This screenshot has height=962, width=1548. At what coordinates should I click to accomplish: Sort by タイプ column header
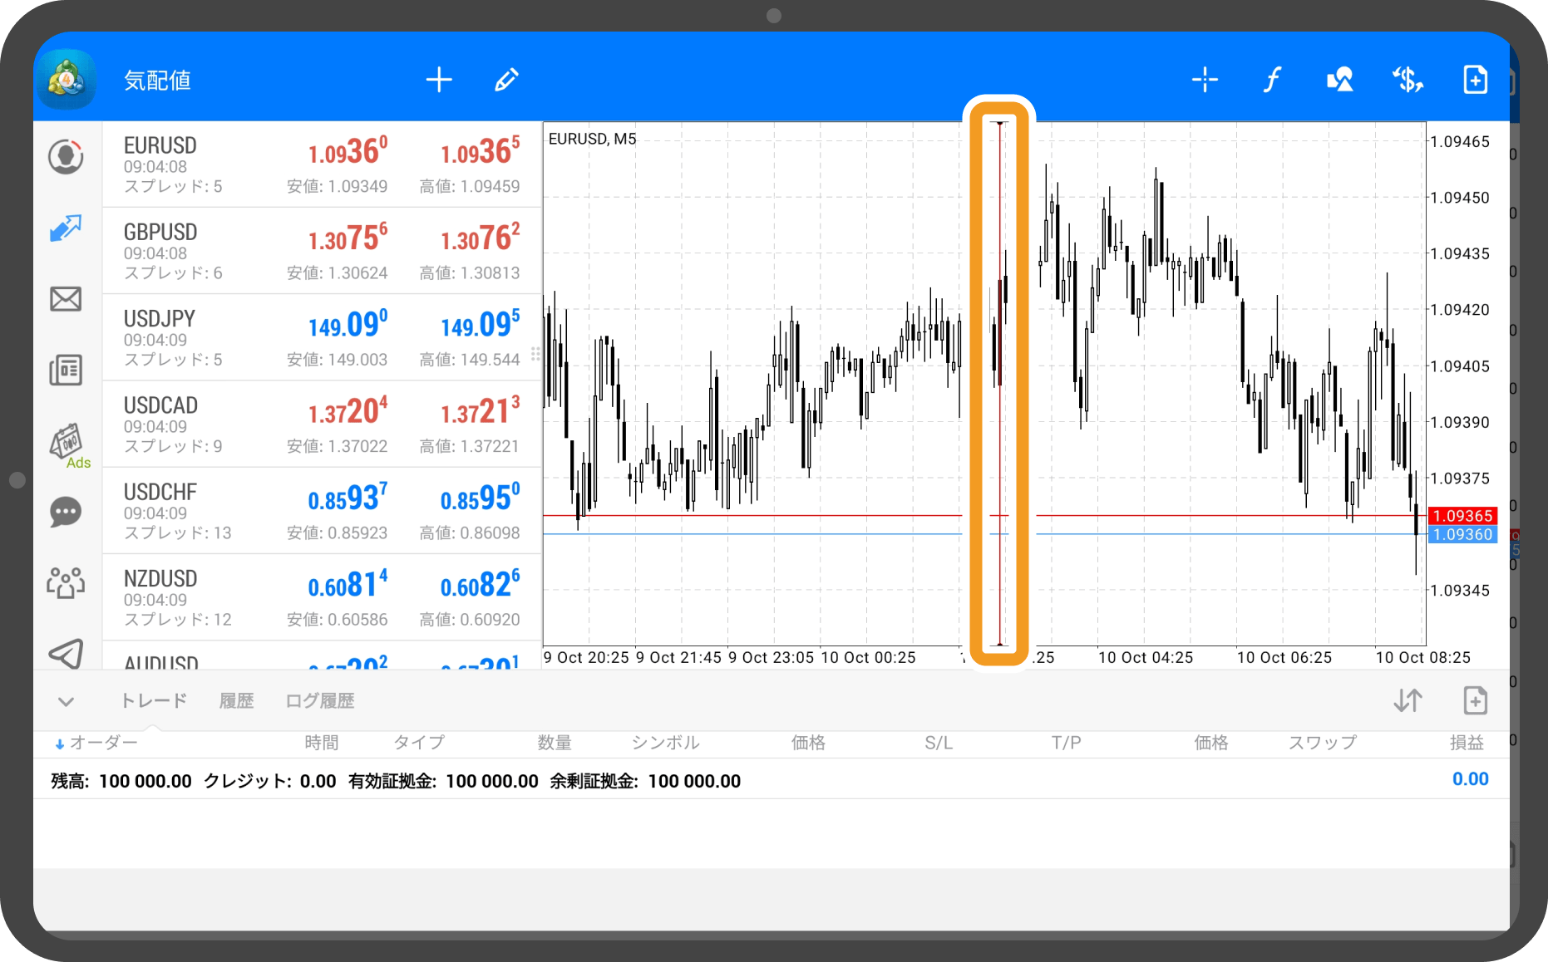click(419, 743)
